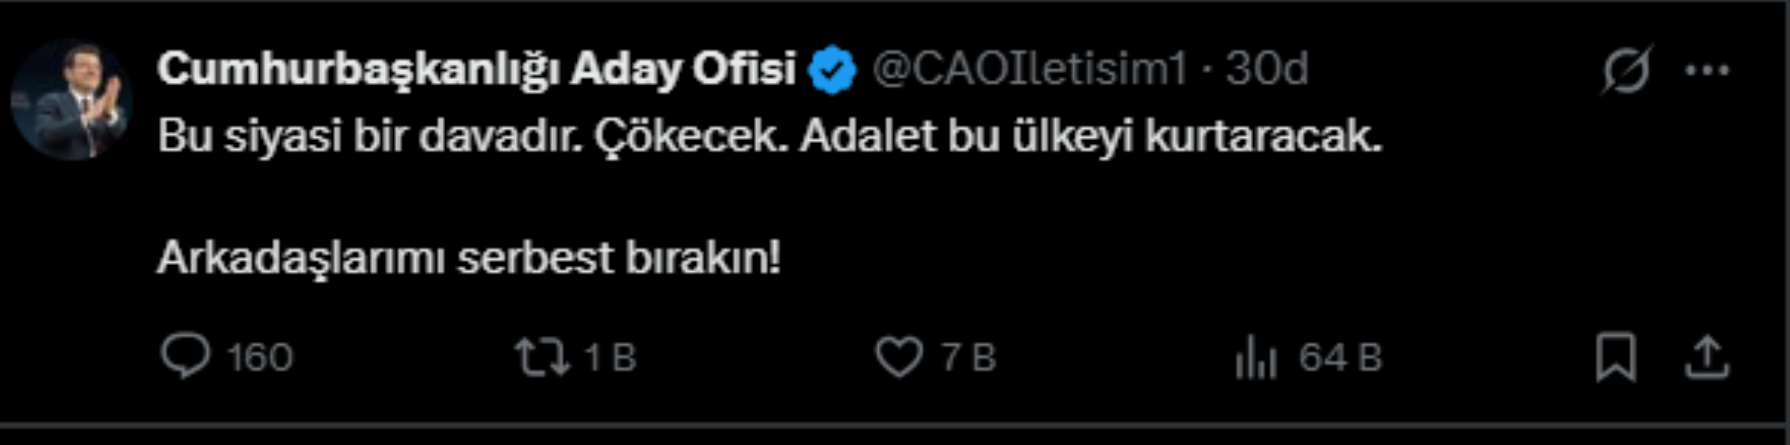Screen dimensions: 1790x445
Task: Click the blue verified badge
Action: pyautogui.click(x=832, y=70)
